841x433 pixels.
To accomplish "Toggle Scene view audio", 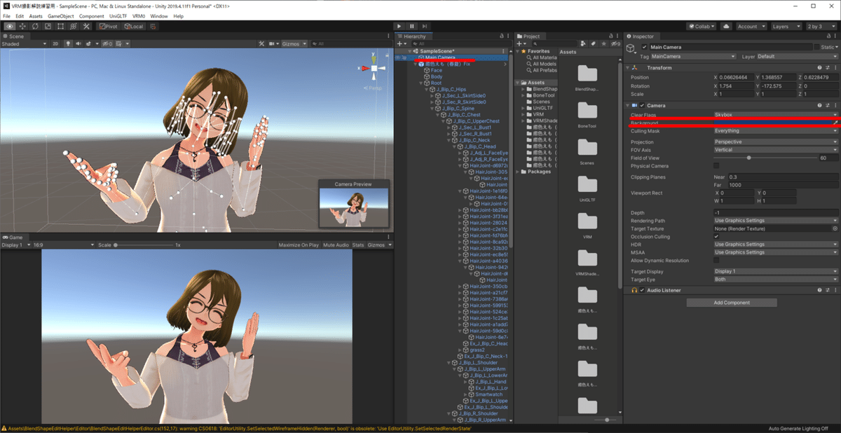I will [77, 43].
